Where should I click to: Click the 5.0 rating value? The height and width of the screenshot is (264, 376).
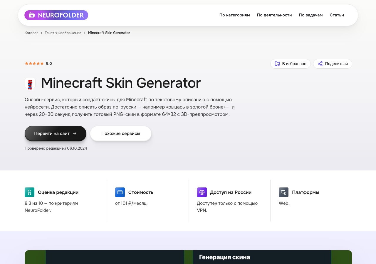pos(49,63)
